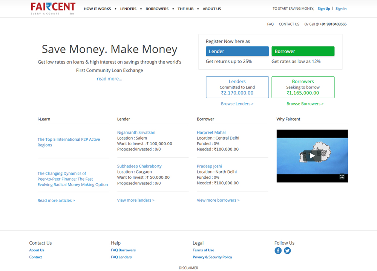This screenshot has width=377, height=271.
Task: Click 'Location : Gurgaon' text
Action: [x=135, y=172]
